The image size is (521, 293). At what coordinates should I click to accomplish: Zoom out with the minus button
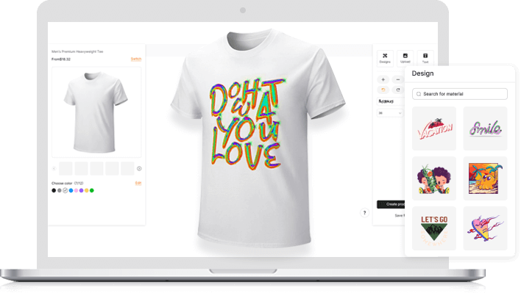click(397, 79)
